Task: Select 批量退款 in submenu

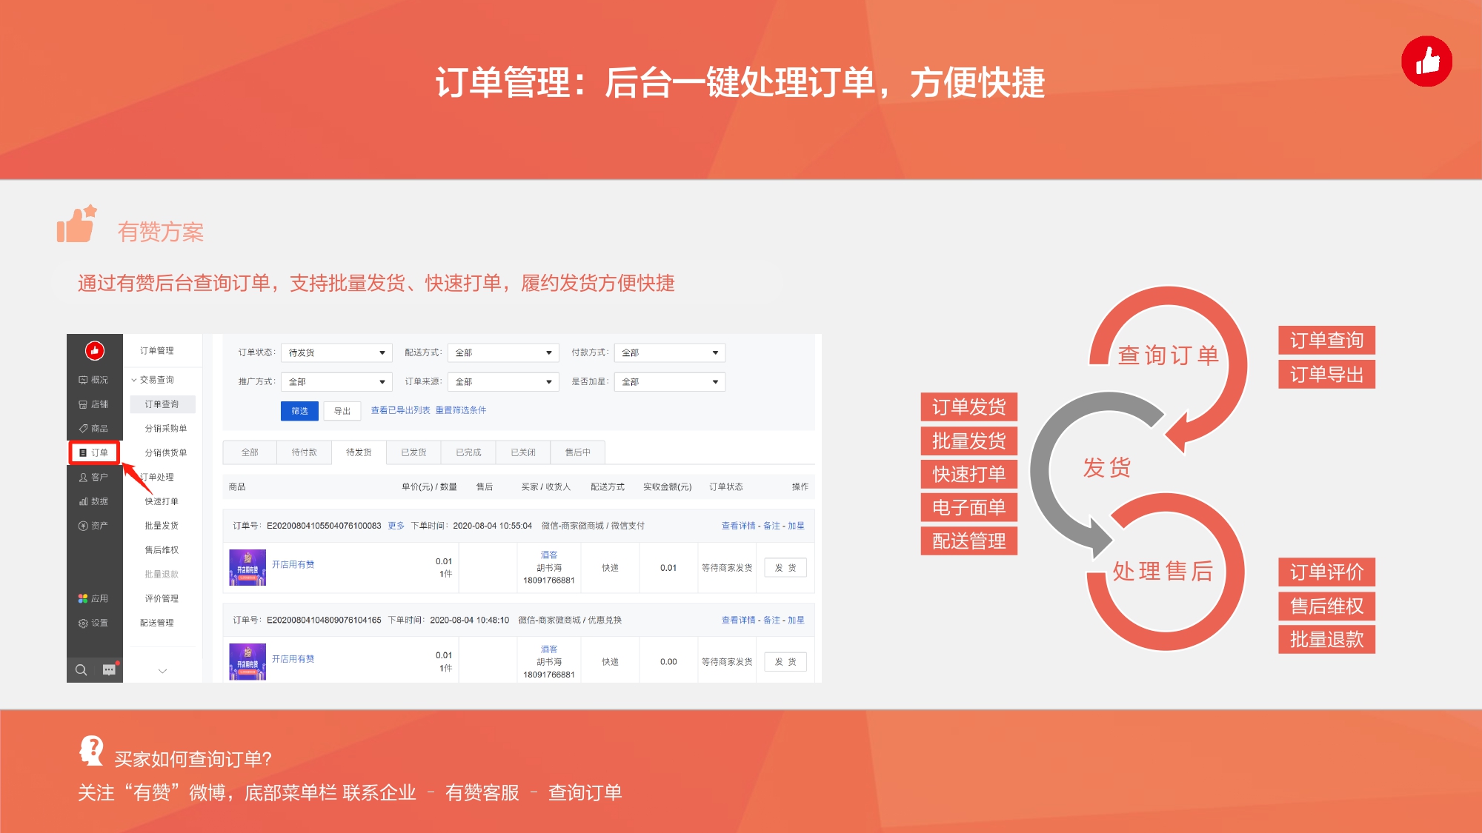Action: coord(162,575)
